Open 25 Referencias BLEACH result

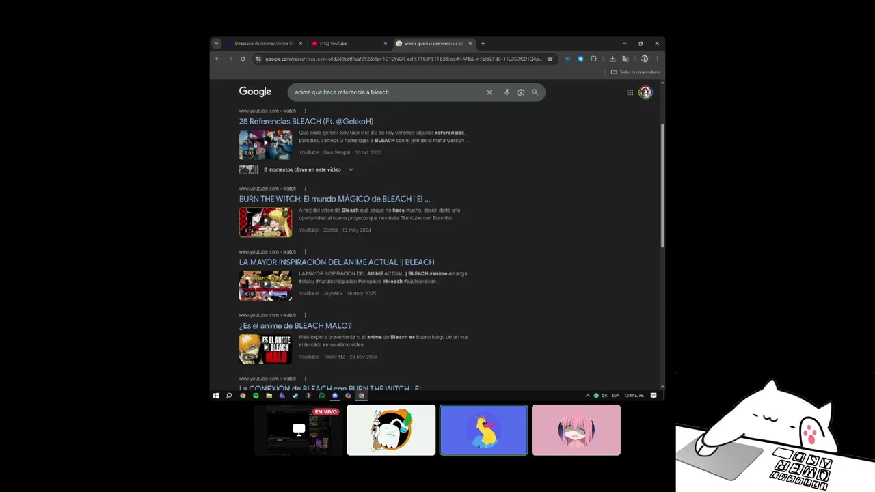[306, 122]
